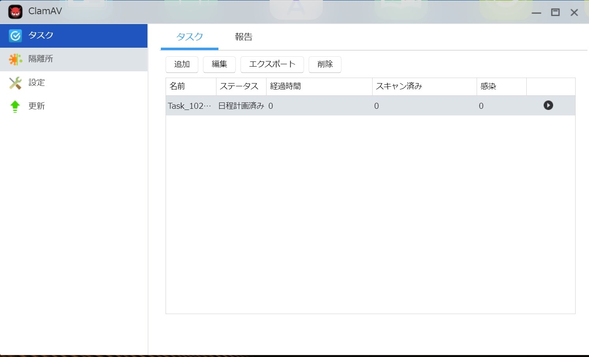Maximize the ClamAV window
Screen dimensions: 589x357
click(555, 12)
